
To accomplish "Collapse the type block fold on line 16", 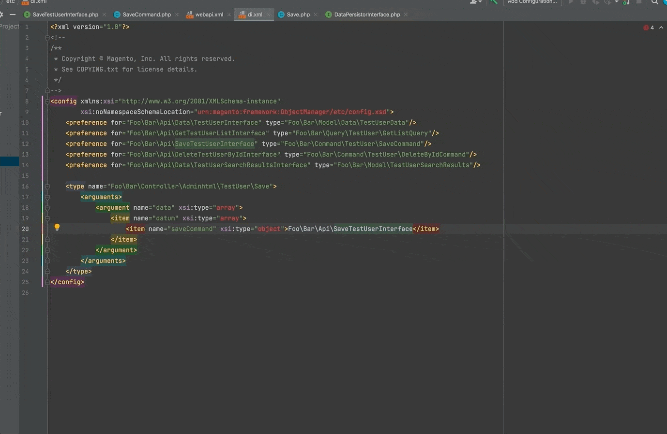I will click(47, 187).
